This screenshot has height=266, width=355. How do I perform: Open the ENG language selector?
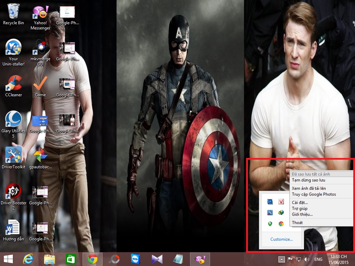(318, 259)
